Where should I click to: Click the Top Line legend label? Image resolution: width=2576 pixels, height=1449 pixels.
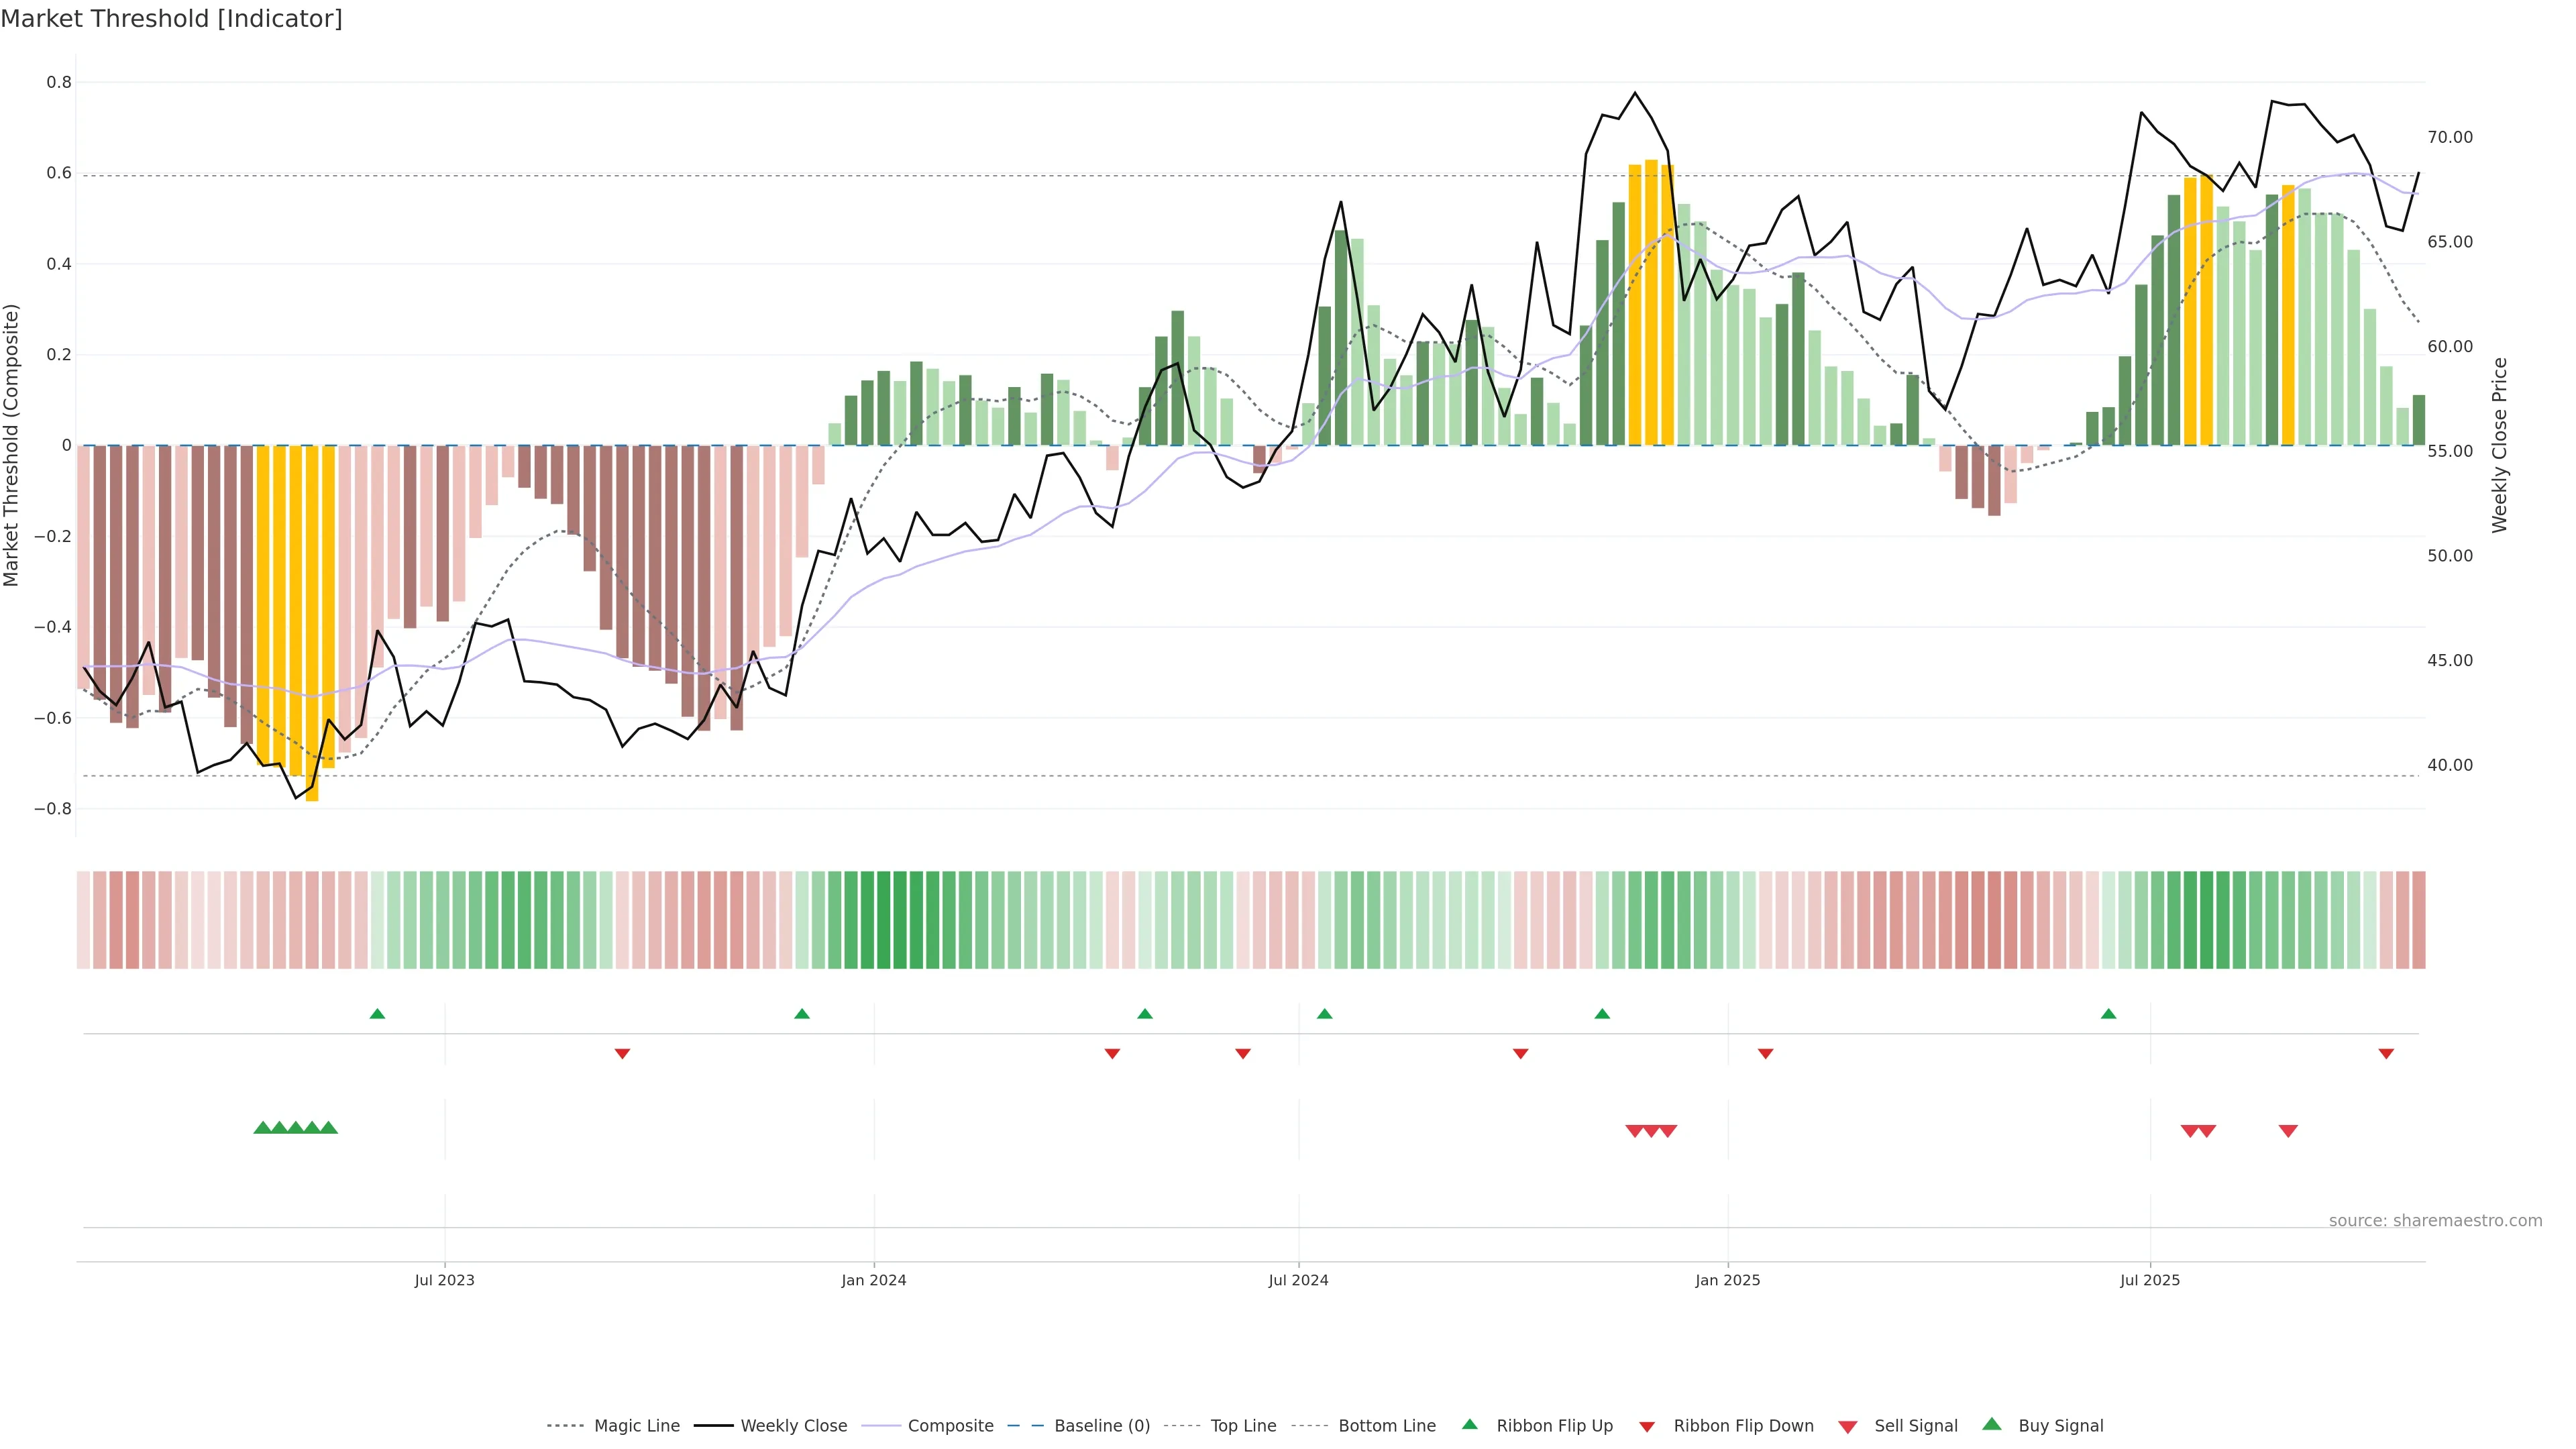[x=1243, y=1426]
